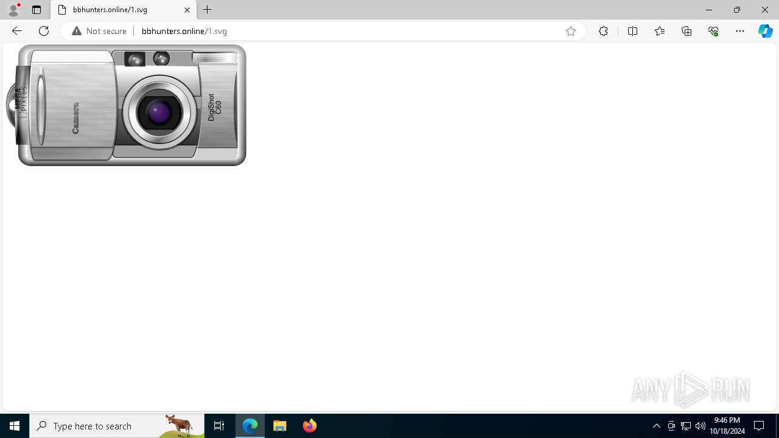This screenshot has height=438, width=779.
Task: Open Browser essentials heart icon
Action: click(x=713, y=31)
